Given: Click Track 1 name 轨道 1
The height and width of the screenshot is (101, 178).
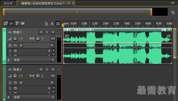Looking at the screenshot, I should tap(17, 32).
